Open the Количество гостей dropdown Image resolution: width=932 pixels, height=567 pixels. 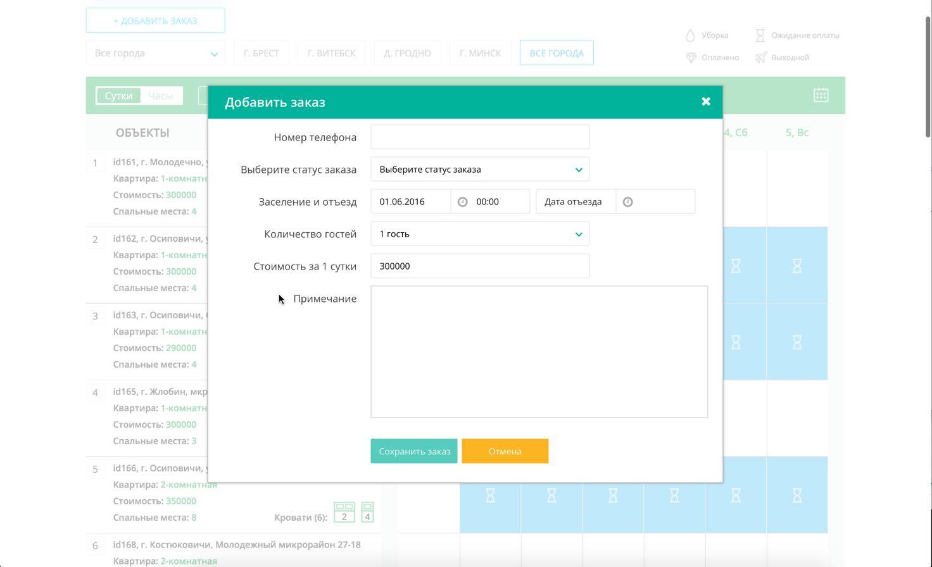click(x=479, y=234)
